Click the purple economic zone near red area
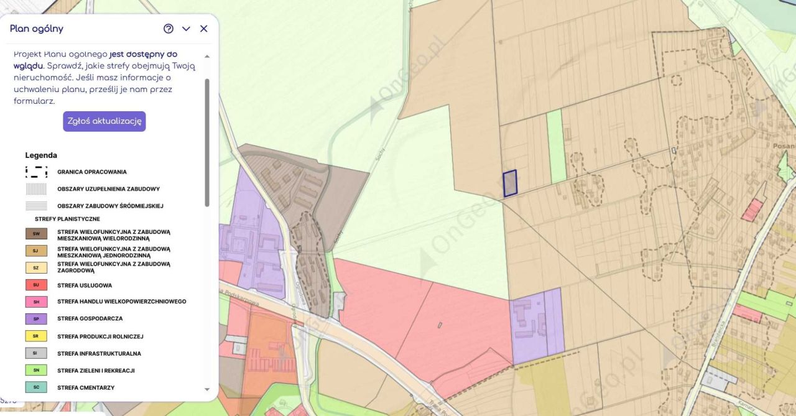 [x=537, y=326]
